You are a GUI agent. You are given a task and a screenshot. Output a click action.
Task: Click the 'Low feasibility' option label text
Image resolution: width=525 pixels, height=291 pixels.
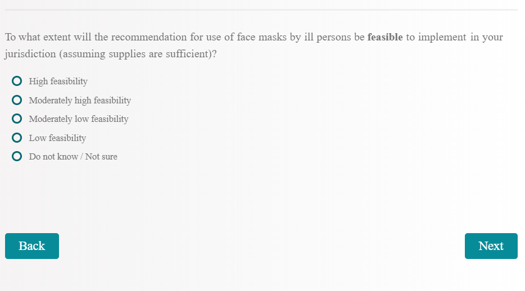click(57, 138)
